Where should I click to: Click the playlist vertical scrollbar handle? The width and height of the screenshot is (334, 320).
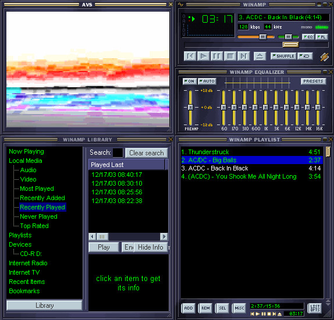click(328, 151)
